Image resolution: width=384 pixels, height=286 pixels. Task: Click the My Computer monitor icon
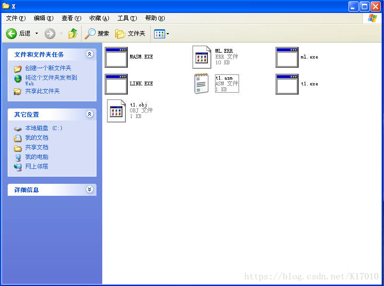tap(18, 157)
